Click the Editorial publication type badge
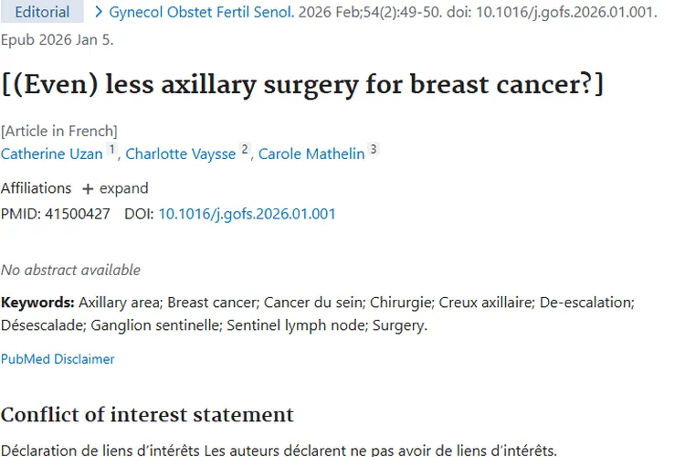Image resolution: width=685 pixels, height=457 pixels. click(x=42, y=13)
